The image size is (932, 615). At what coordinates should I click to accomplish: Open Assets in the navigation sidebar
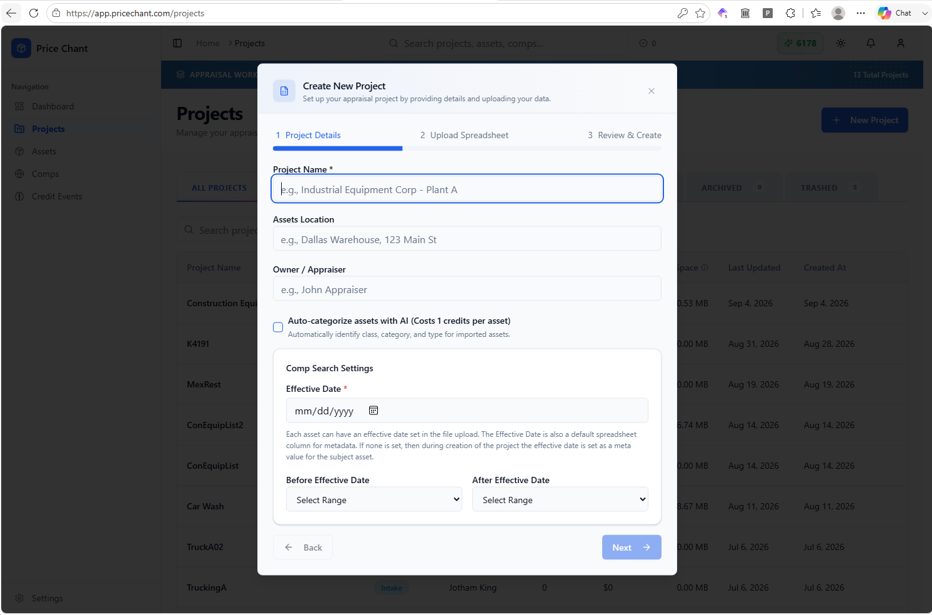point(44,151)
